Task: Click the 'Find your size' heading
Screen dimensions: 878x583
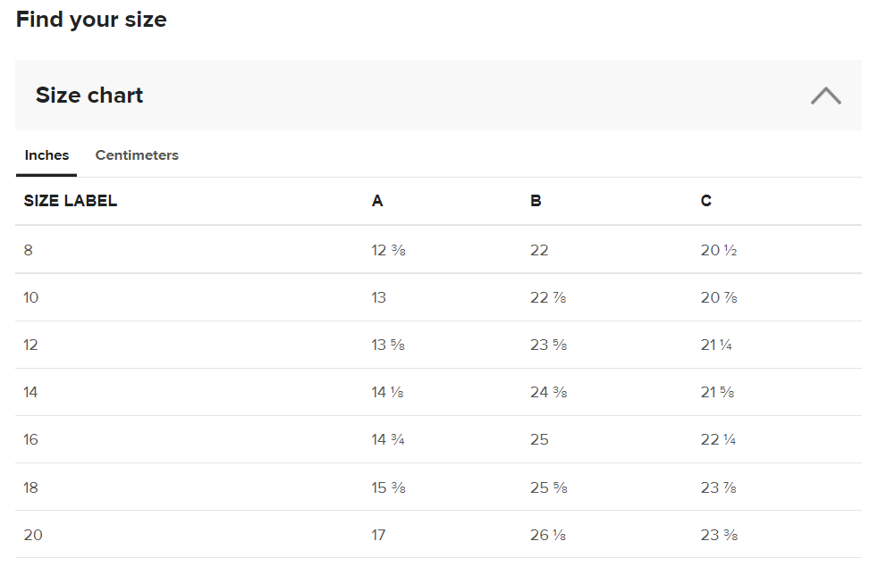Action: coord(91,20)
